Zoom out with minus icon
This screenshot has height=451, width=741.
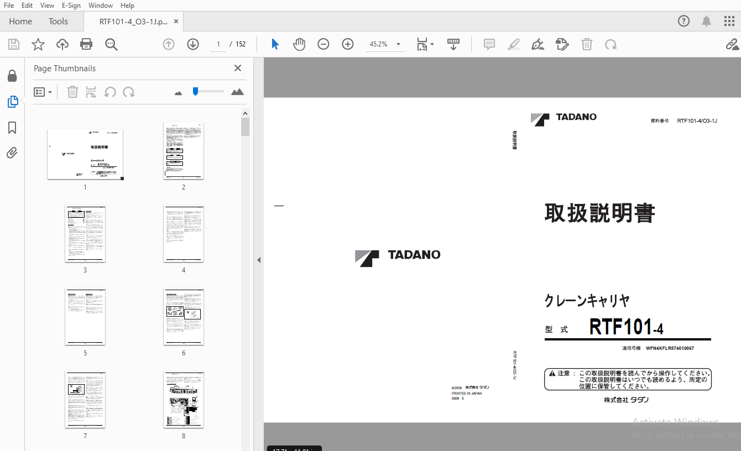[323, 44]
